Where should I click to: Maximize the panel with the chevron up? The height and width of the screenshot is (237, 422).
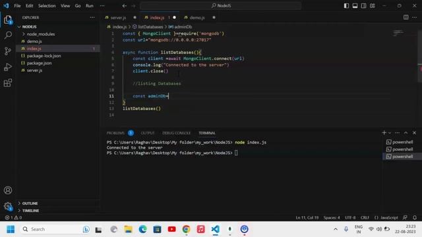pyautogui.click(x=406, y=133)
